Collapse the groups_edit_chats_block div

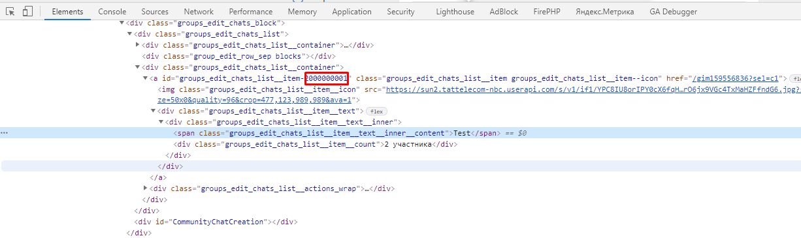coord(122,23)
